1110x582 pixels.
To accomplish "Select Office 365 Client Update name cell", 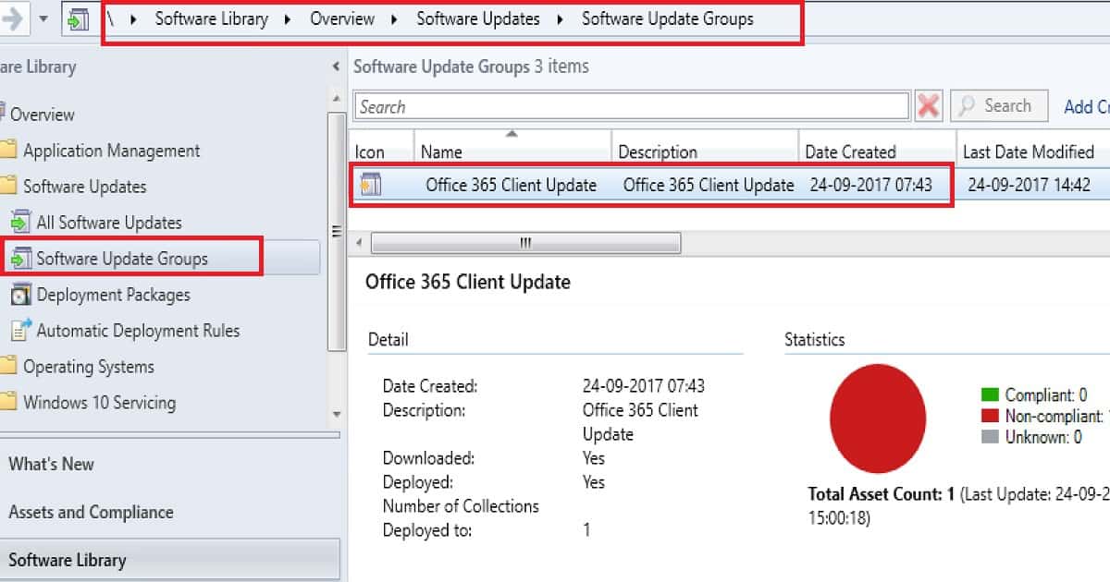I will [x=511, y=185].
